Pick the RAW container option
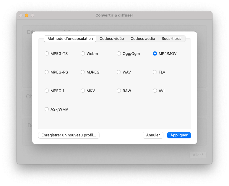229x186 pixels. (119, 91)
